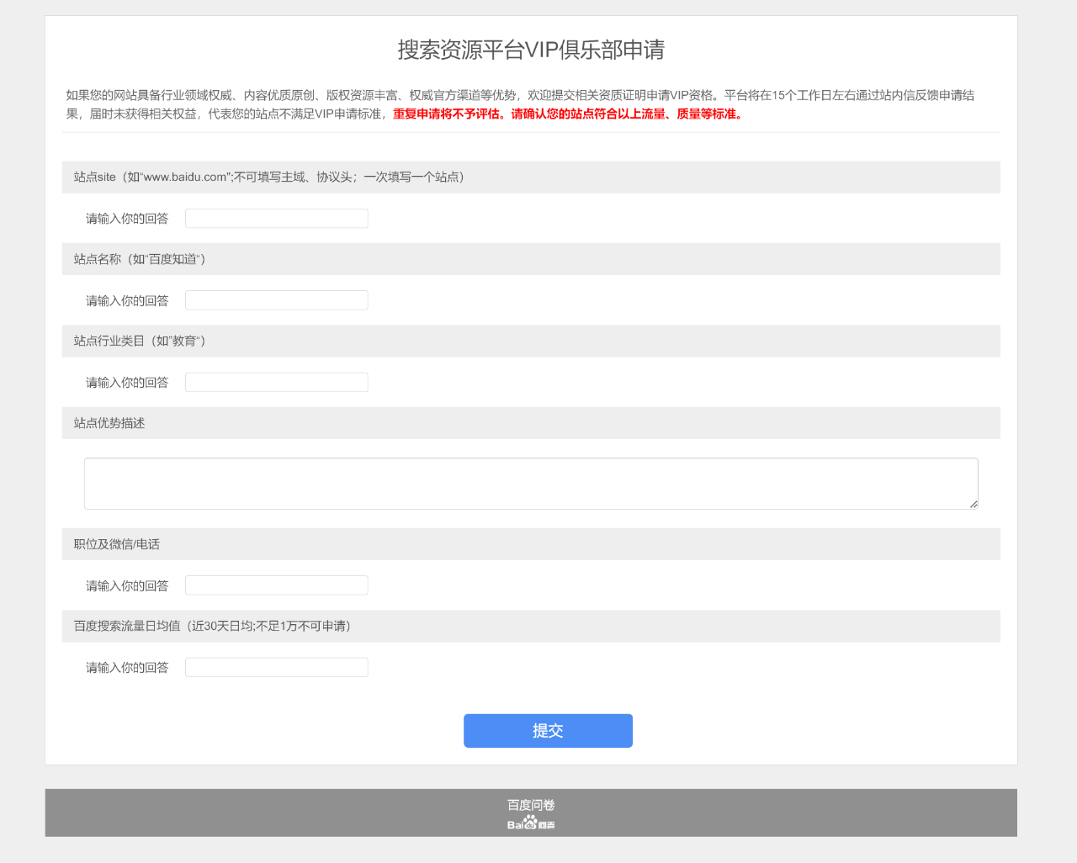Click the 百度搜索流量日均值 question header
This screenshot has width=1077, height=863.
coord(212,626)
